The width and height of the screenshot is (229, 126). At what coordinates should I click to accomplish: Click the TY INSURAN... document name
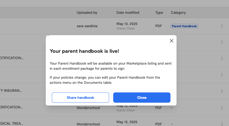click(11, 91)
